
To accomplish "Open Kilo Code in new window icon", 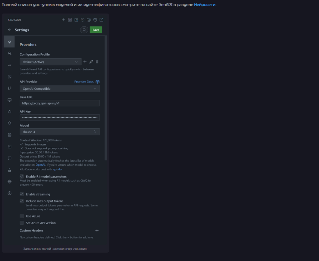I will (101, 20).
